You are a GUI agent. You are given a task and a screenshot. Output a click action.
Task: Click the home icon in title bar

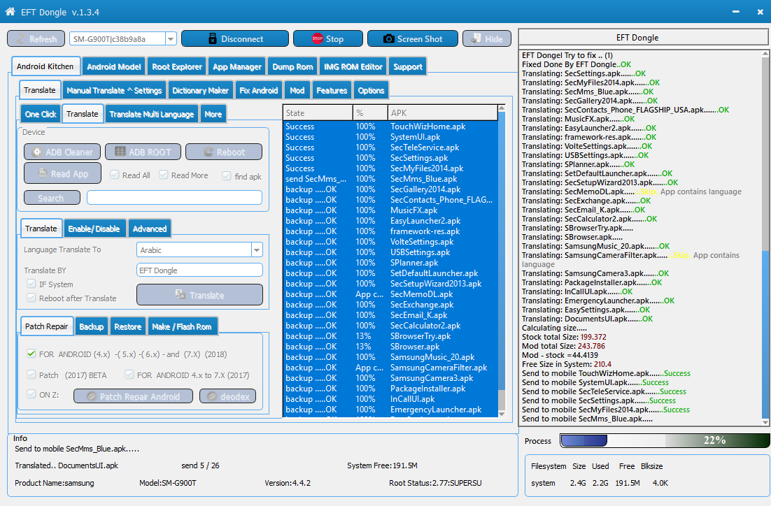tap(10, 11)
